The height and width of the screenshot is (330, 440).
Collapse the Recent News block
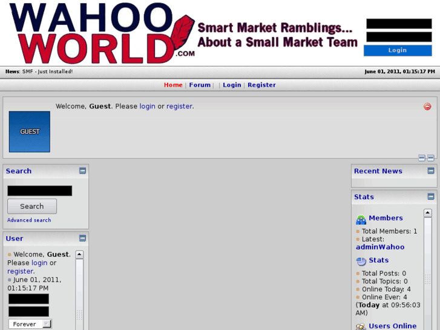(431, 171)
